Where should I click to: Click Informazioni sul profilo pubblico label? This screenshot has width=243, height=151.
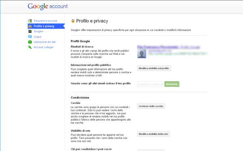91,65
